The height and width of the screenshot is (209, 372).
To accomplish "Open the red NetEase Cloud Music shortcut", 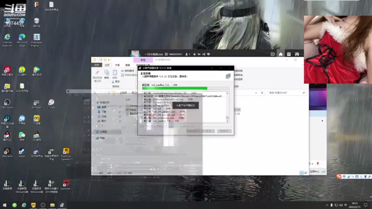I will pos(7,71).
